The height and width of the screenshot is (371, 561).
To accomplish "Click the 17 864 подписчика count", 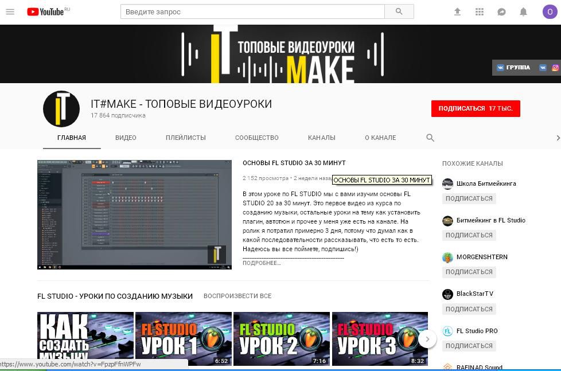I will point(118,116).
